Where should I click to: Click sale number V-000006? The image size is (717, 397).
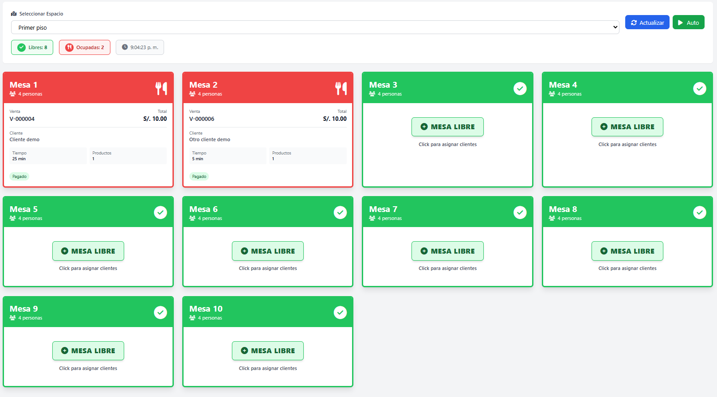pos(202,119)
